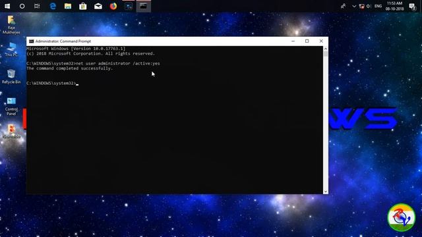Image resolution: width=422 pixels, height=237 pixels.
Task: Click the scrollbar up arrow in Command Prompt
Action: click(x=326, y=49)
